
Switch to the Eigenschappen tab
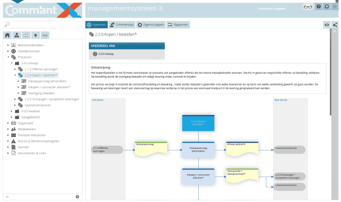click(151, 25)
